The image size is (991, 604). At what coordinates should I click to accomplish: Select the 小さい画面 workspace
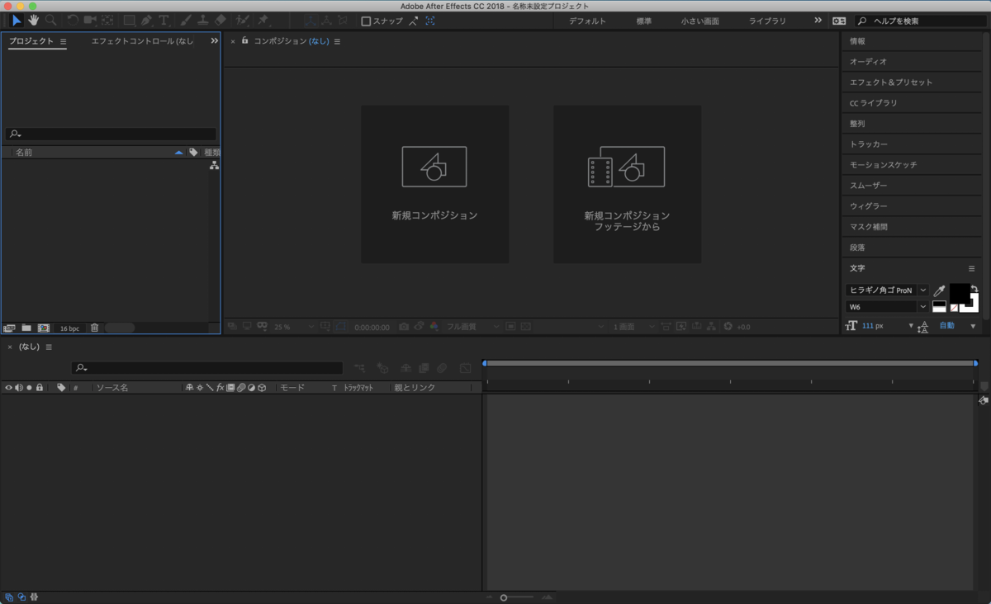click(x=700, y=21)
